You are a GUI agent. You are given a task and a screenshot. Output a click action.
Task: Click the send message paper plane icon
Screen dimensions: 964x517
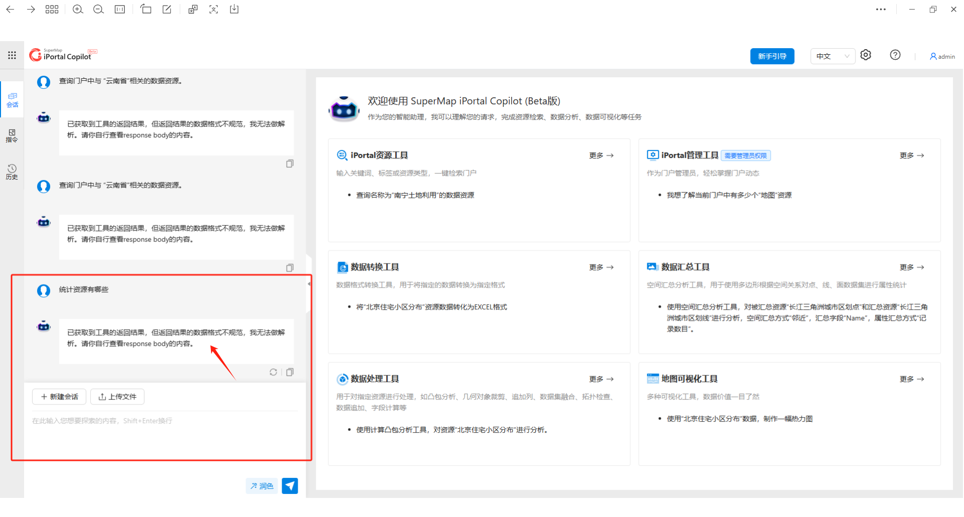pyautogui.click(x=290, y=486)
